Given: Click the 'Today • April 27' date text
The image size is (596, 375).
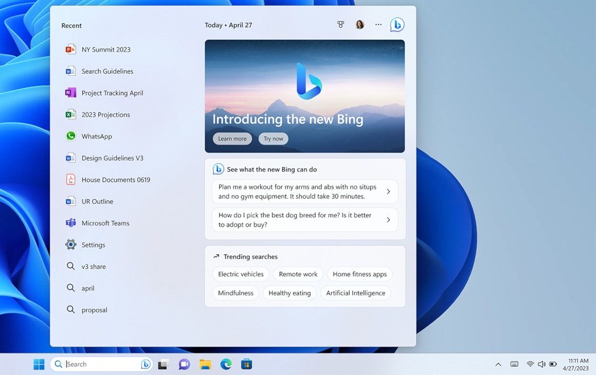Looking at the screenshot, I should tap(228, 25).
